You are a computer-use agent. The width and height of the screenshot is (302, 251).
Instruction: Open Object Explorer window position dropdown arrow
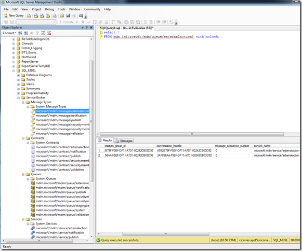(83, 27)
